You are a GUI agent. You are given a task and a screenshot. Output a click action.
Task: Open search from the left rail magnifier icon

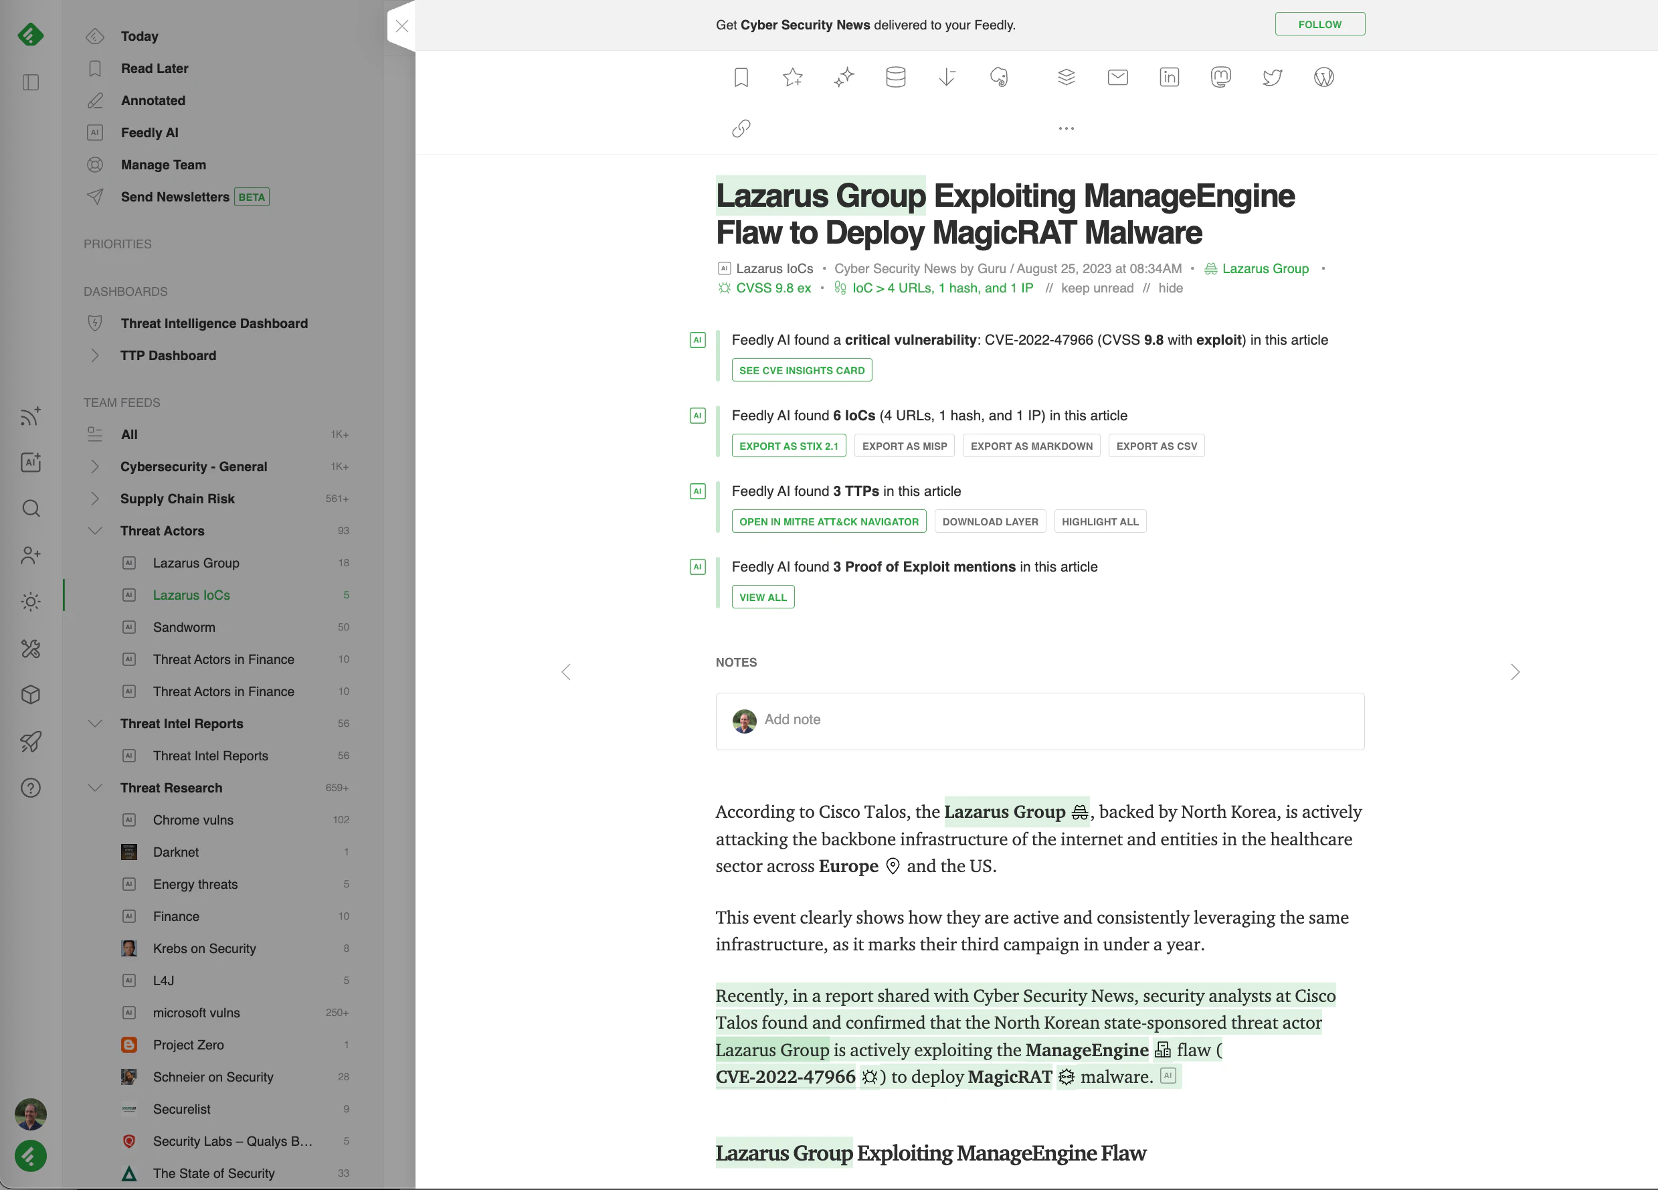30,507
